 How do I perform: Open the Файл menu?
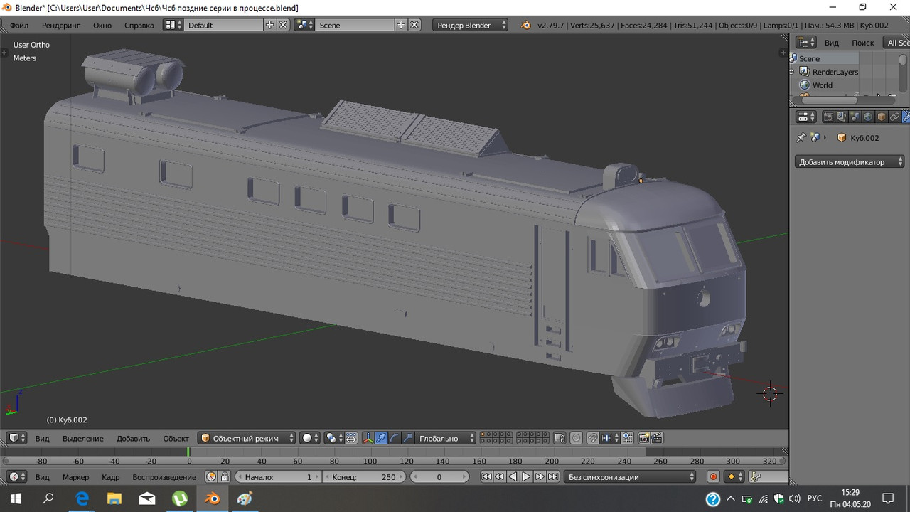click(x=19, y=25)
